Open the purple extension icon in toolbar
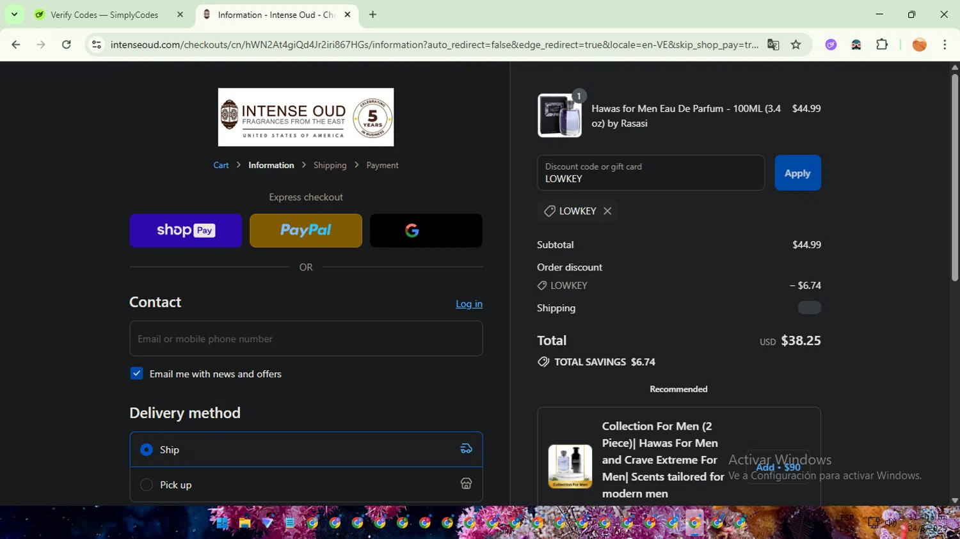Image resolution: width=960 pixels, height=539 pixels. 831,45
